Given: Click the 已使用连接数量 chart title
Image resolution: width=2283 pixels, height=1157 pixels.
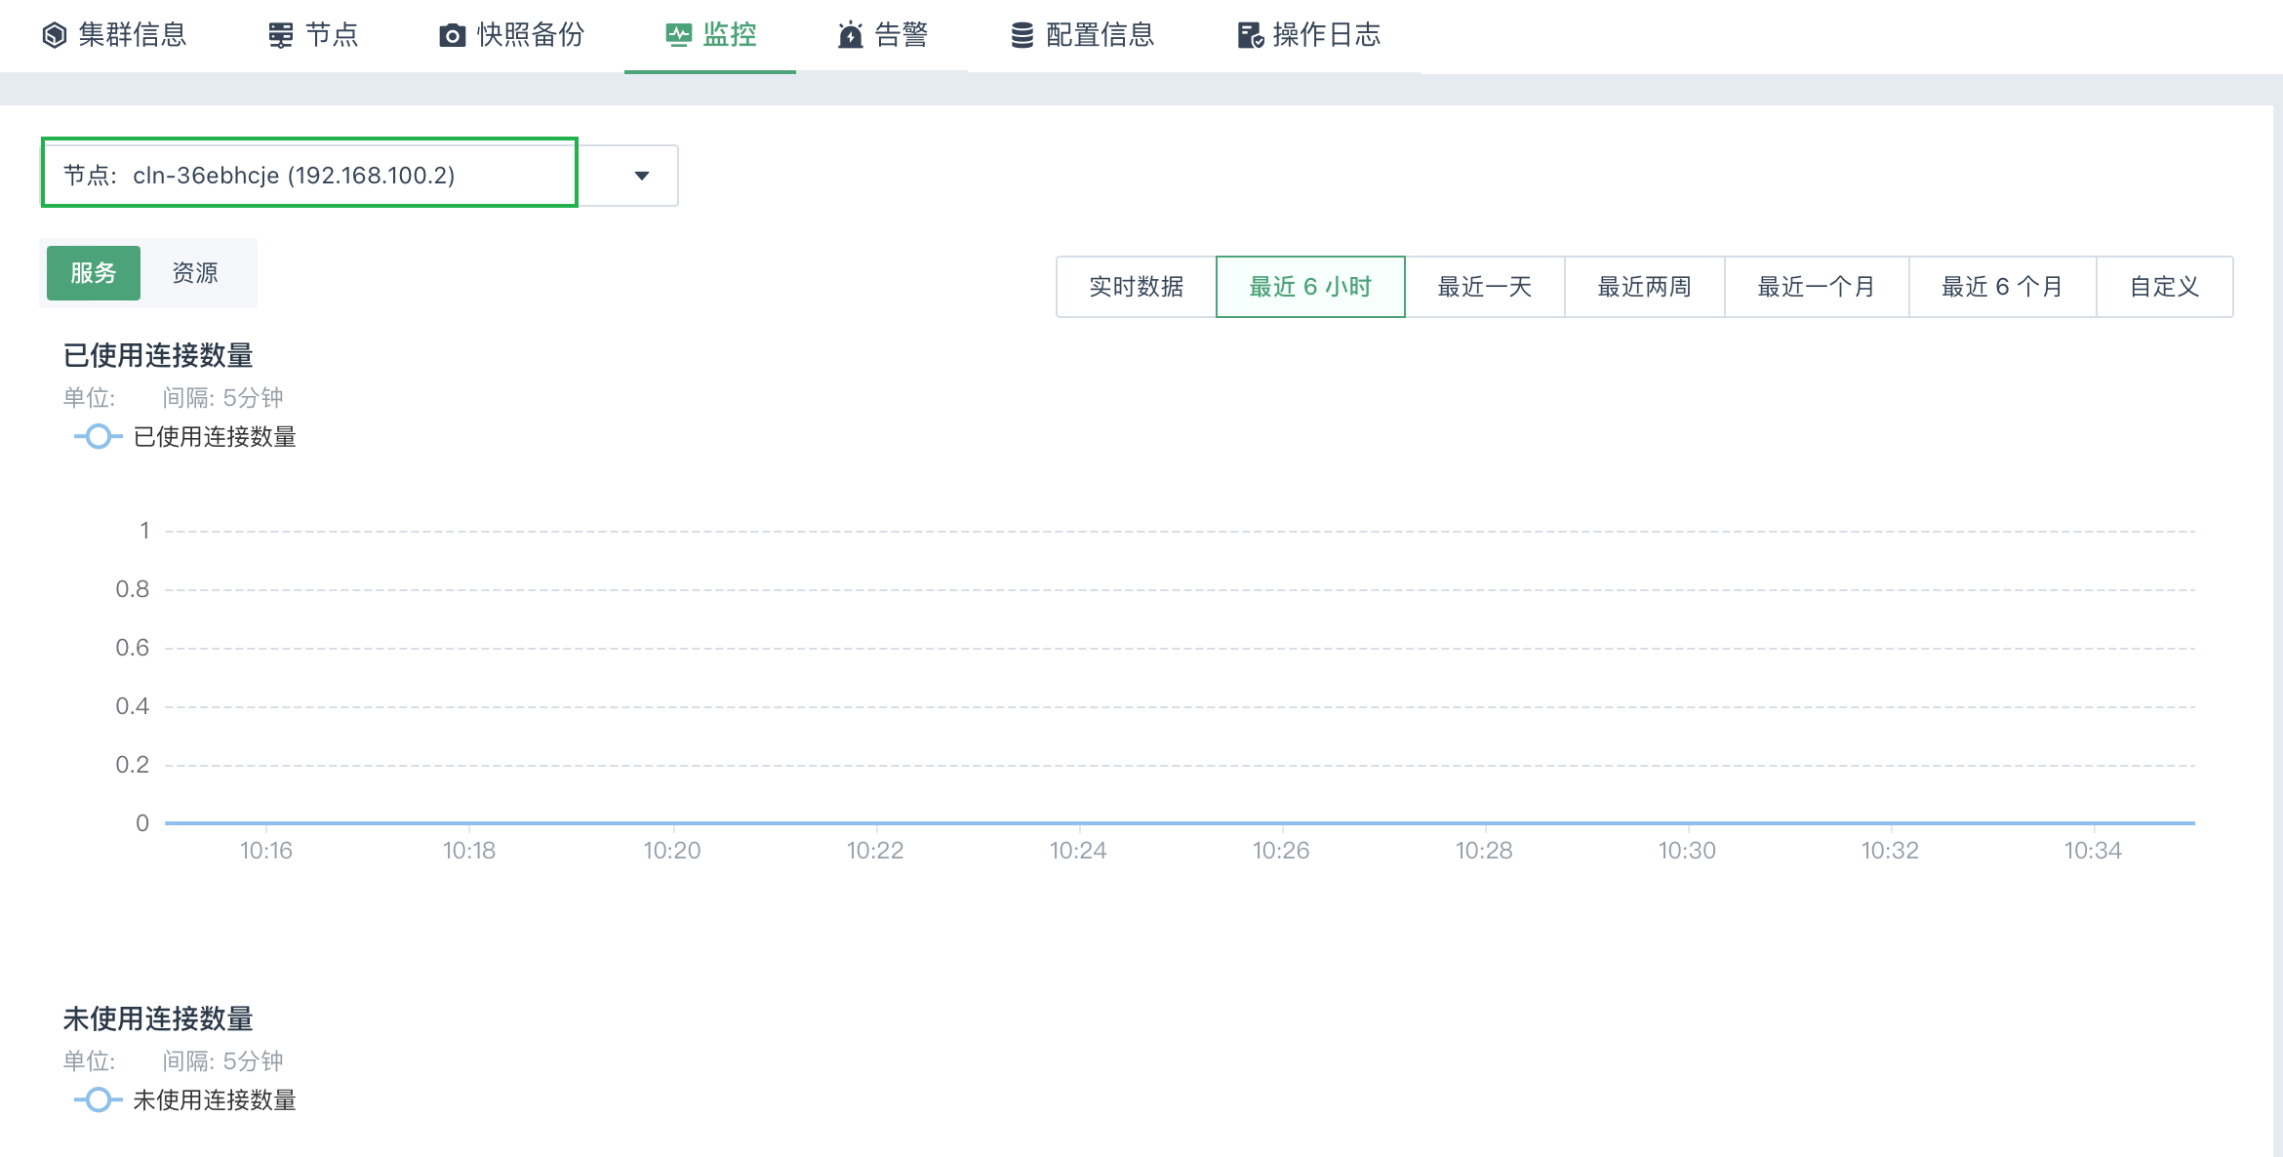Looking at the screenshot, I should [x=158, y=355].
